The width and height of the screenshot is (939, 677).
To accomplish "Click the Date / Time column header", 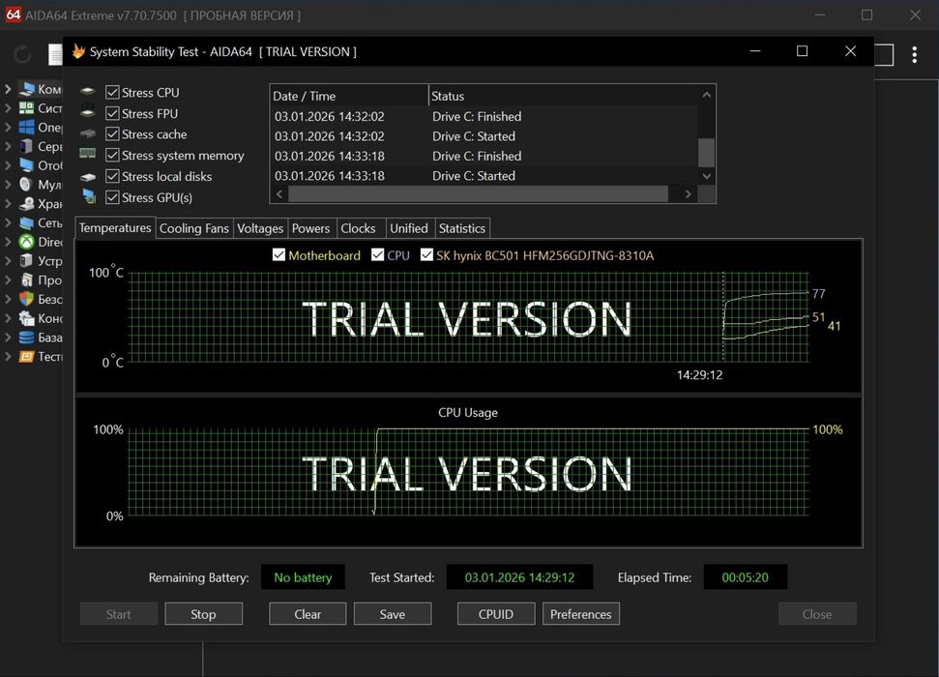I will pyautogui.click(x=349, y=96).
